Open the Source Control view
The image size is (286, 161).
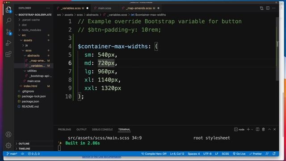coord(8,32)
